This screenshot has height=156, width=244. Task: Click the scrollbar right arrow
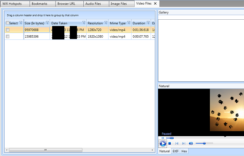coord(152,150)
